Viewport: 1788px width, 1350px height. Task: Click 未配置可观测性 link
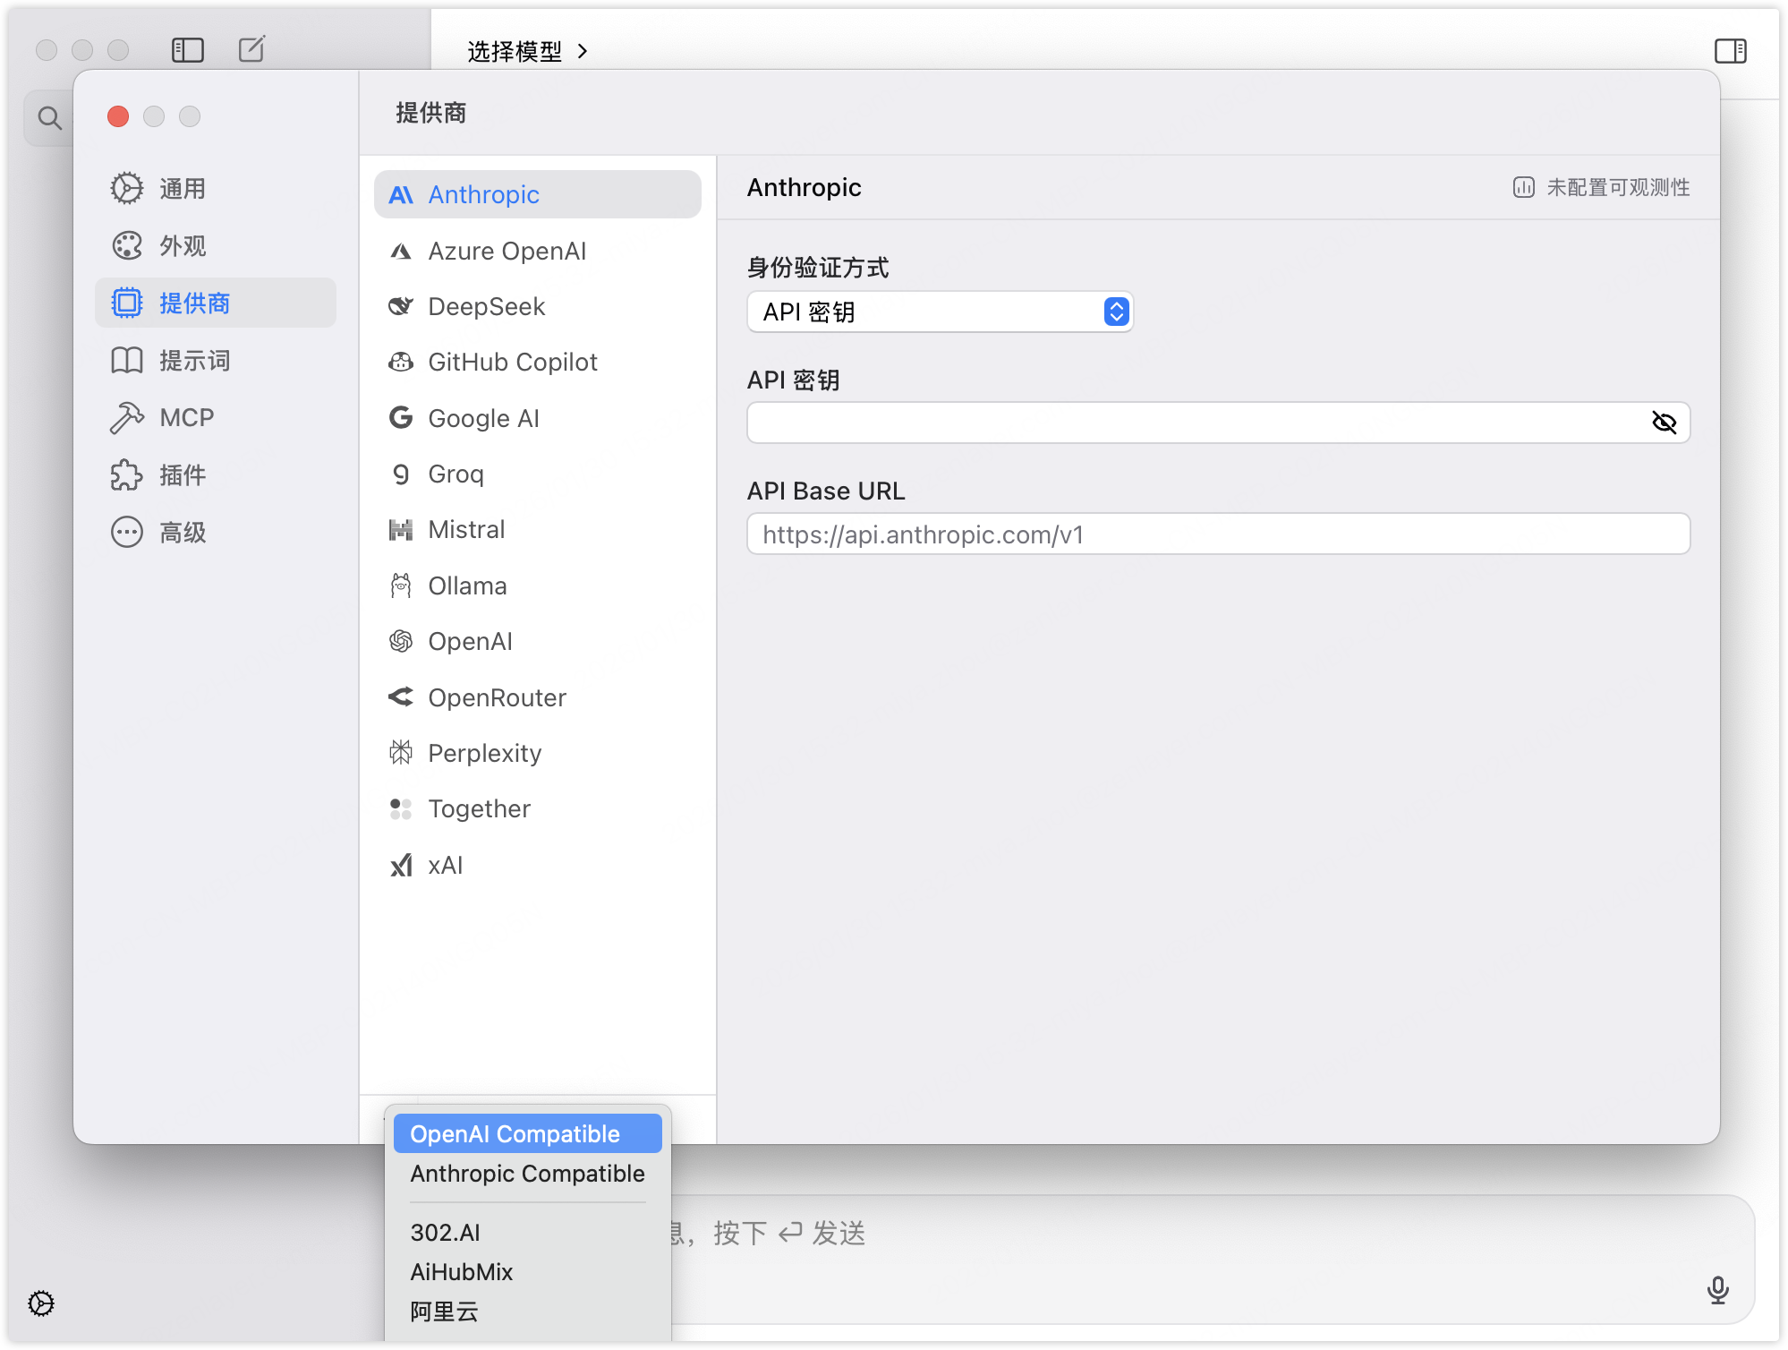(1617, 187)
